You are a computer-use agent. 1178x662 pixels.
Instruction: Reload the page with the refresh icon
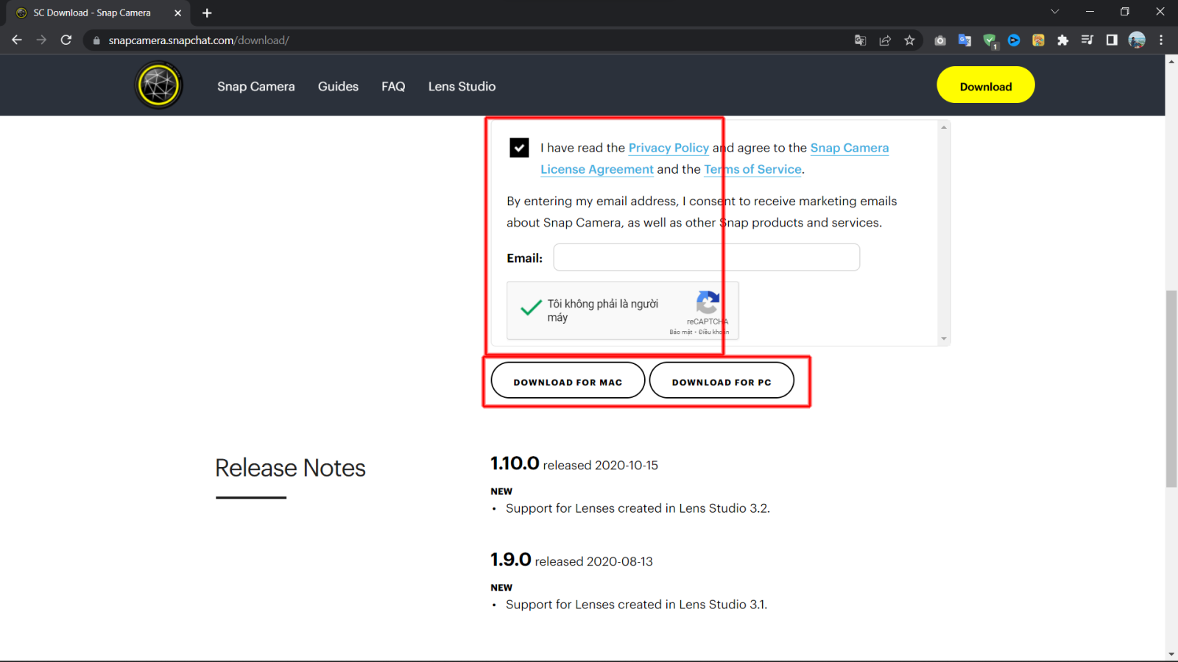coord(66,40)
